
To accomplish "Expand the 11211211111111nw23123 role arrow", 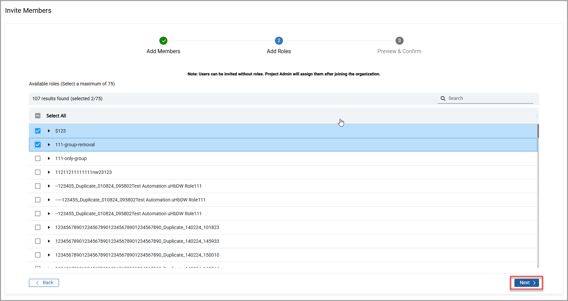I will [x=49, y=172].
